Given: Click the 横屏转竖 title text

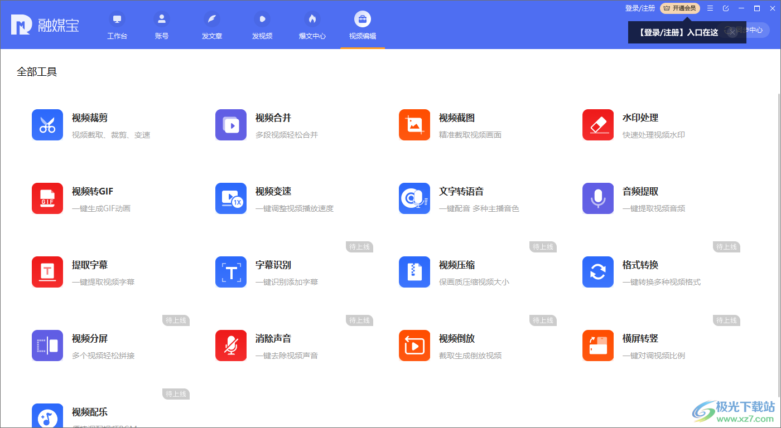Looking at the screenshot, I should (640, 339).
